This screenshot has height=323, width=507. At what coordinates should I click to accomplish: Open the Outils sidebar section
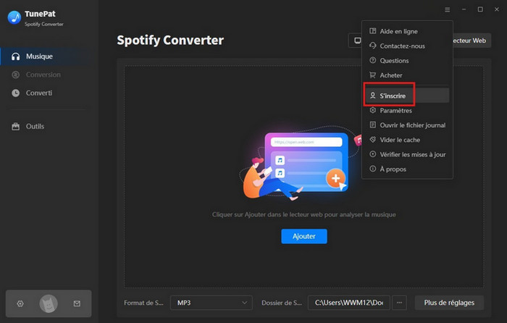(49, 127)
